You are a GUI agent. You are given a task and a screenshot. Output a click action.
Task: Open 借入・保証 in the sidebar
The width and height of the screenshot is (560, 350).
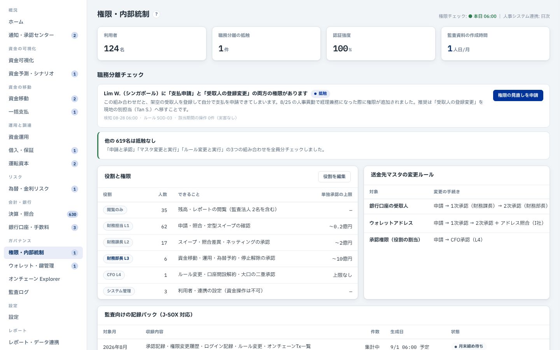click(43, 150)
